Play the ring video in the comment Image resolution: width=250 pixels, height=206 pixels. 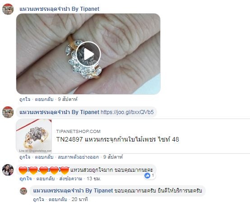[88, 54]
